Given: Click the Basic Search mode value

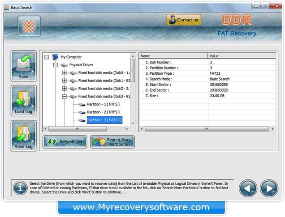Looking at the screenshot, I should click(x=220, y=79).
